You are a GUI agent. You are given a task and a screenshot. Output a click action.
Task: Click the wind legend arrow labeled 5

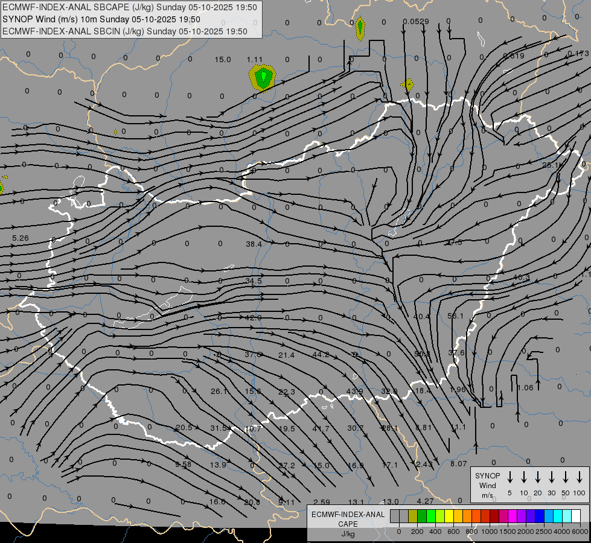510,477
